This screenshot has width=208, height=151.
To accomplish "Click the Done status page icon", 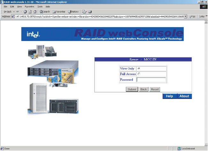I will [x=2, y=149].
